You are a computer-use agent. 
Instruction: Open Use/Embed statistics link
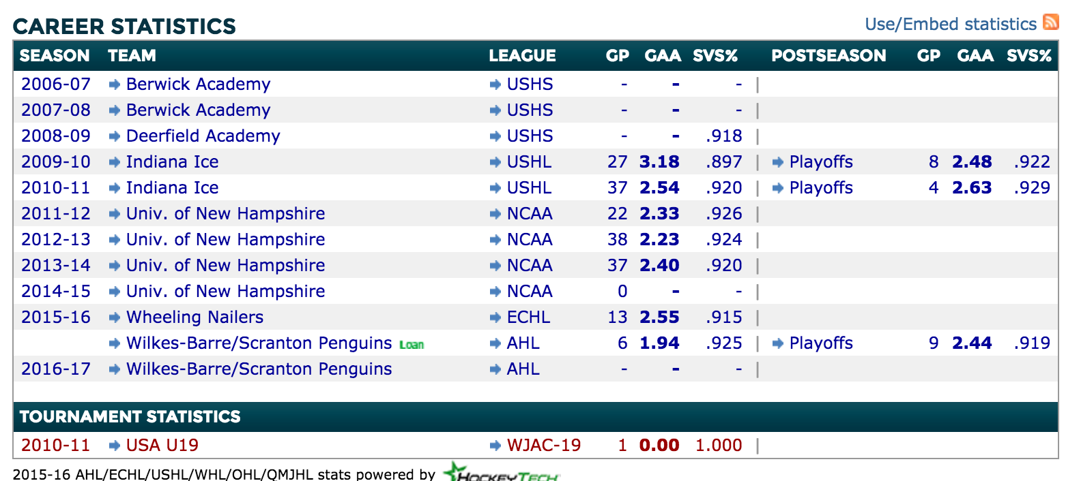[951, 24]
